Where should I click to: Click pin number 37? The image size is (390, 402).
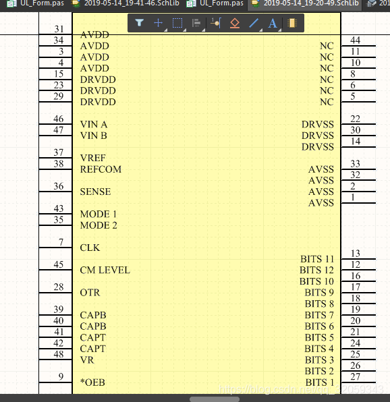tap(59, 152)
